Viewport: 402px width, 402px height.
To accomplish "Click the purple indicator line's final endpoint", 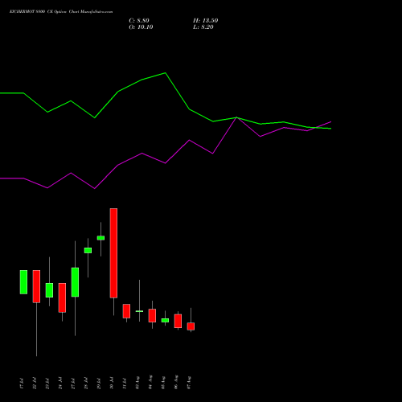I will [331, 121].
